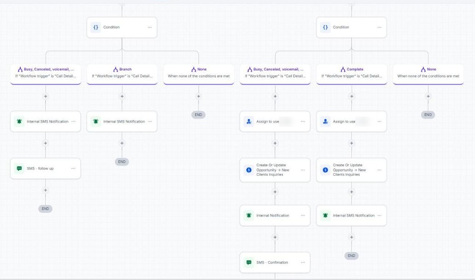This screenshot has height=280, width=475.
Task: Select the branch titled Complete
Action: (352, 74)
